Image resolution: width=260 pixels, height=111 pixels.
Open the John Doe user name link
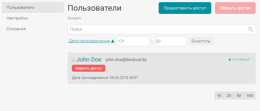pos(89,59)
